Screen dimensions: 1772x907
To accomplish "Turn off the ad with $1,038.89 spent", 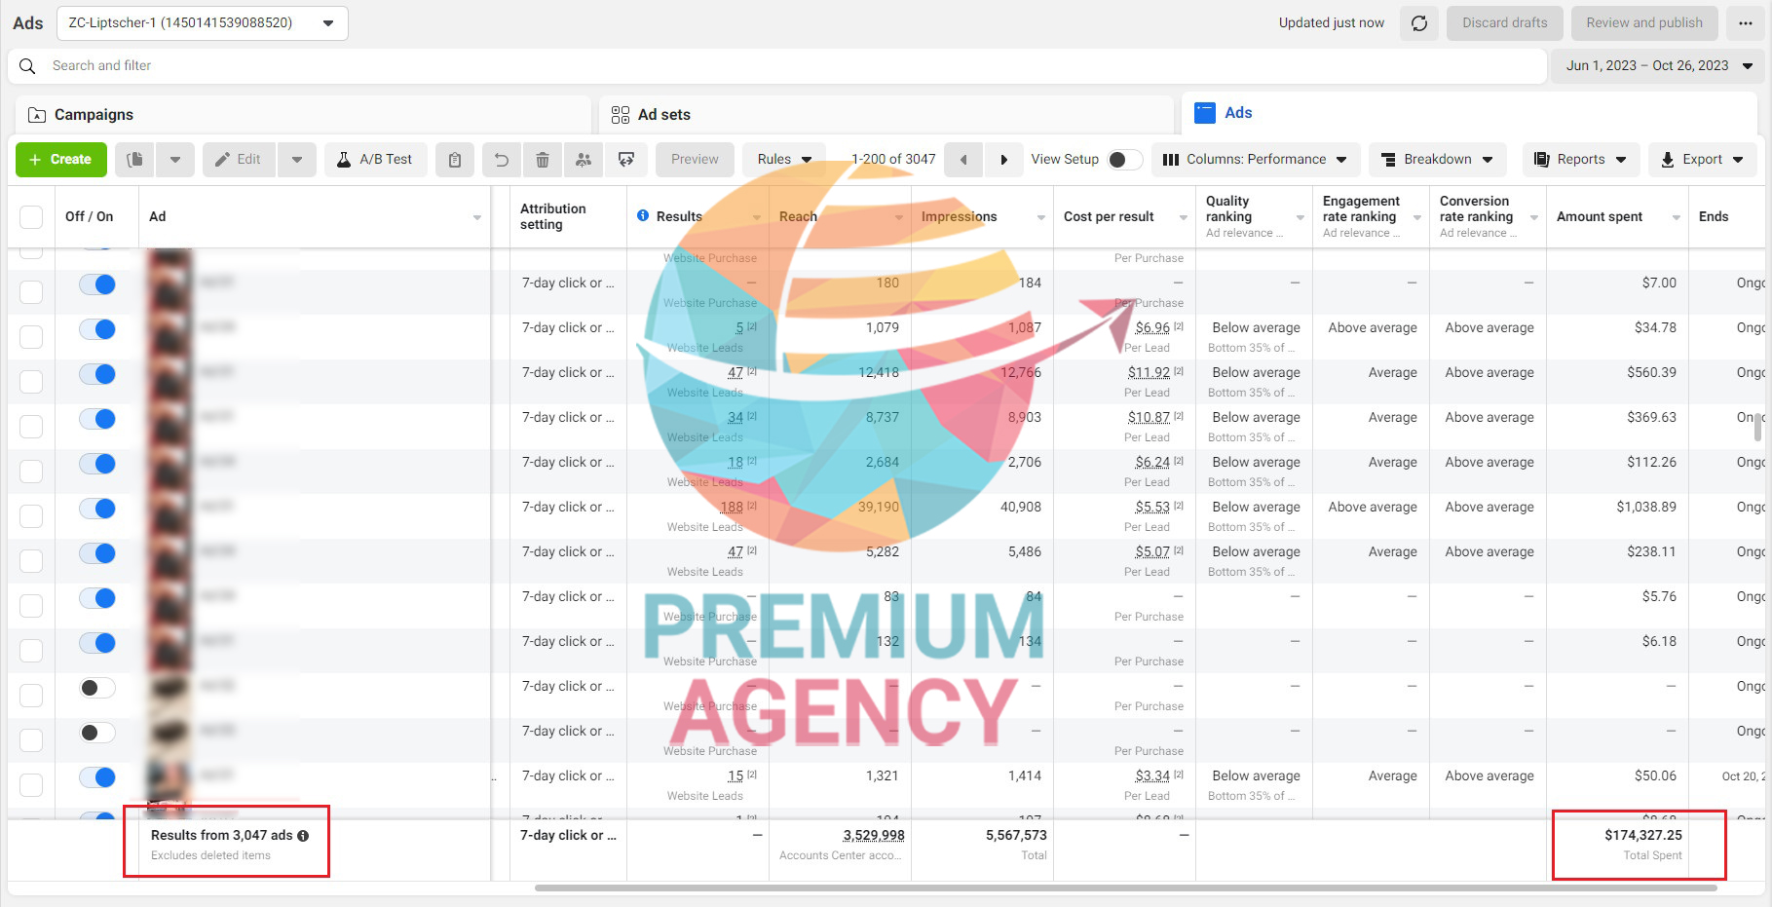I will point(97,509).
